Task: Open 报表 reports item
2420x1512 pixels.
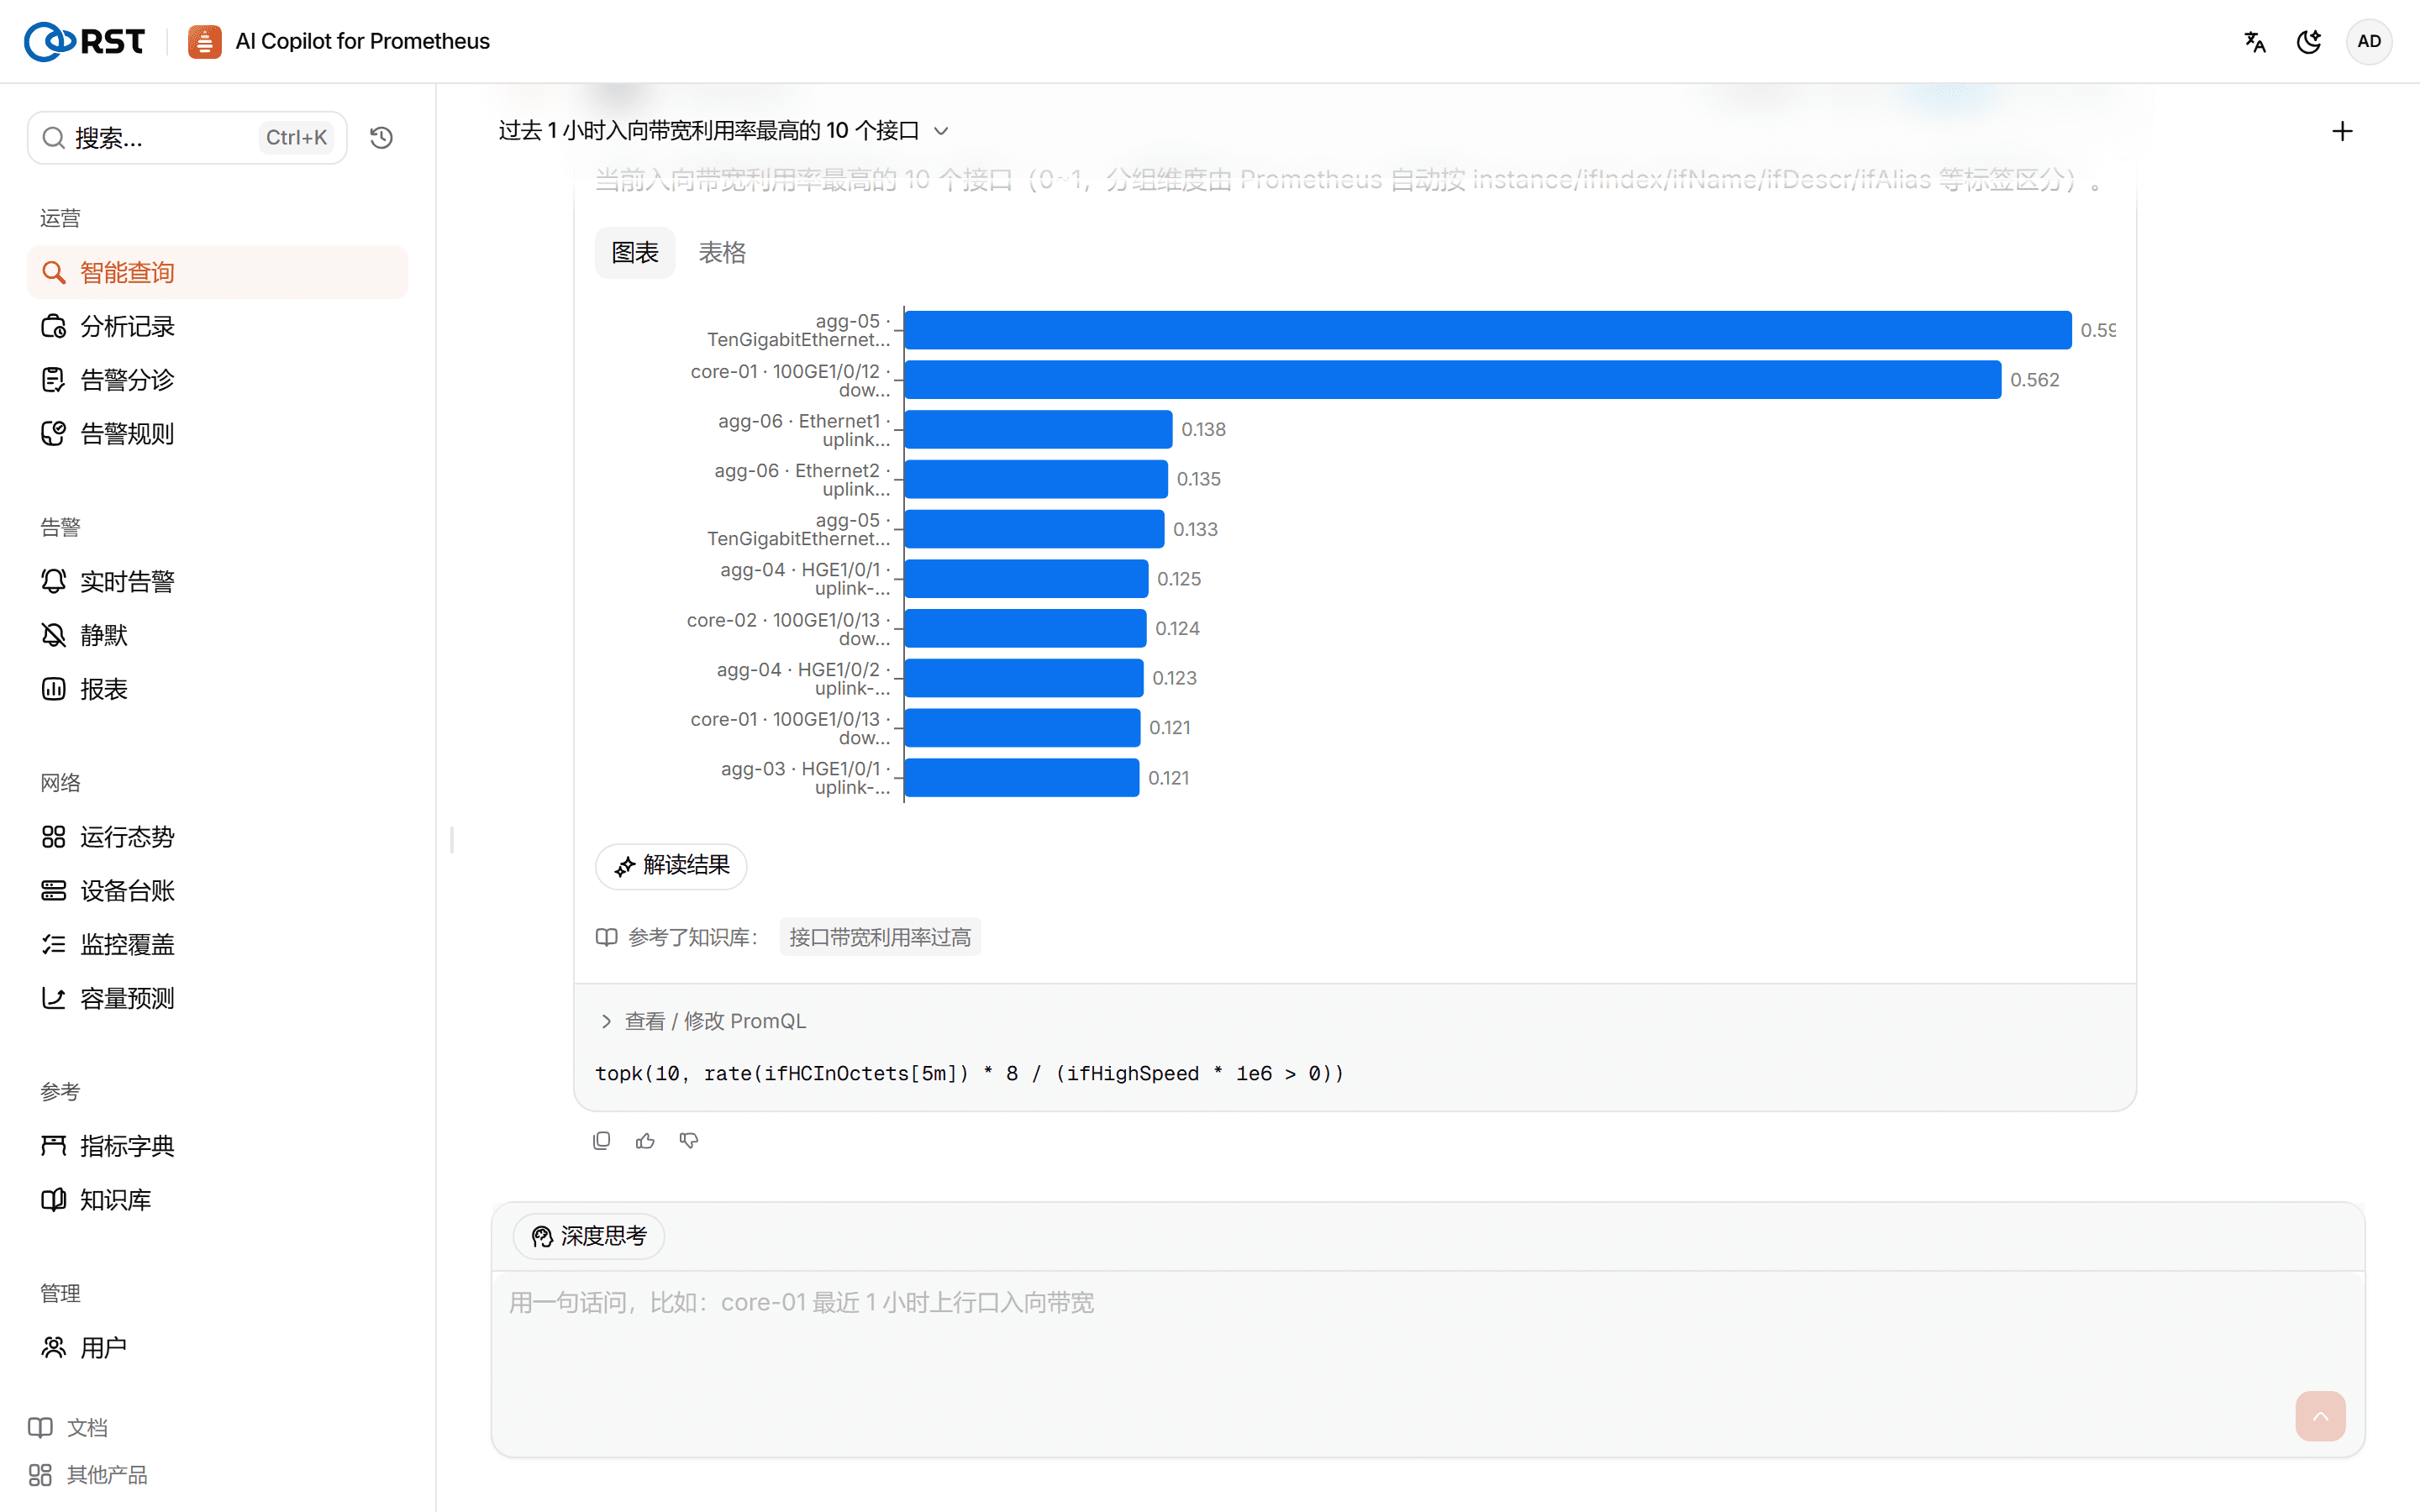Action: (217, 689)
